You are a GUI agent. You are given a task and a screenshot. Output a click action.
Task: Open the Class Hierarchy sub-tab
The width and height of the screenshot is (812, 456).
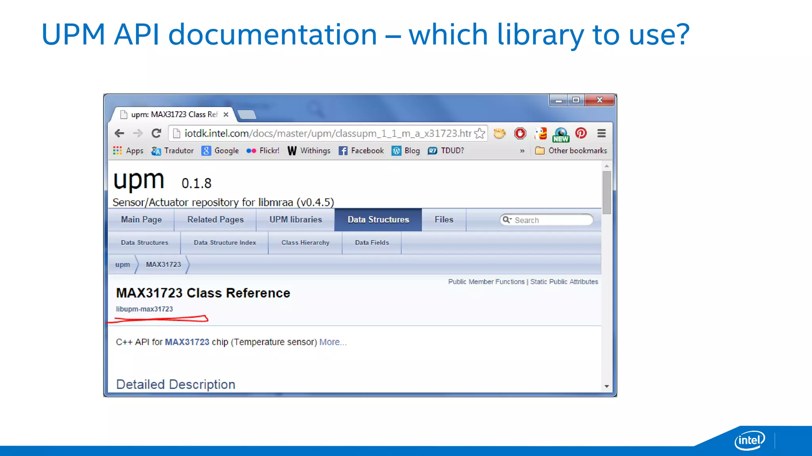305,243
